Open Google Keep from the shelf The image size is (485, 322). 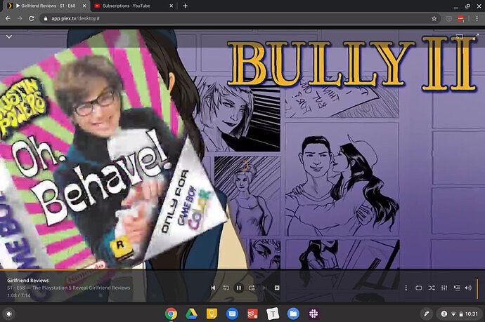click(x=212, y=314)
